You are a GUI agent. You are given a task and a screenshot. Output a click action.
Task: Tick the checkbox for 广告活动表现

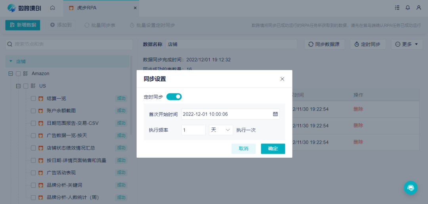[x=33, y=173]
